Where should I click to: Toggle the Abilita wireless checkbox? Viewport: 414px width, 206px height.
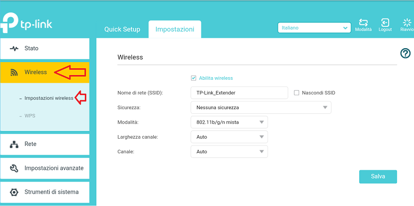click(x=194, y=78)
